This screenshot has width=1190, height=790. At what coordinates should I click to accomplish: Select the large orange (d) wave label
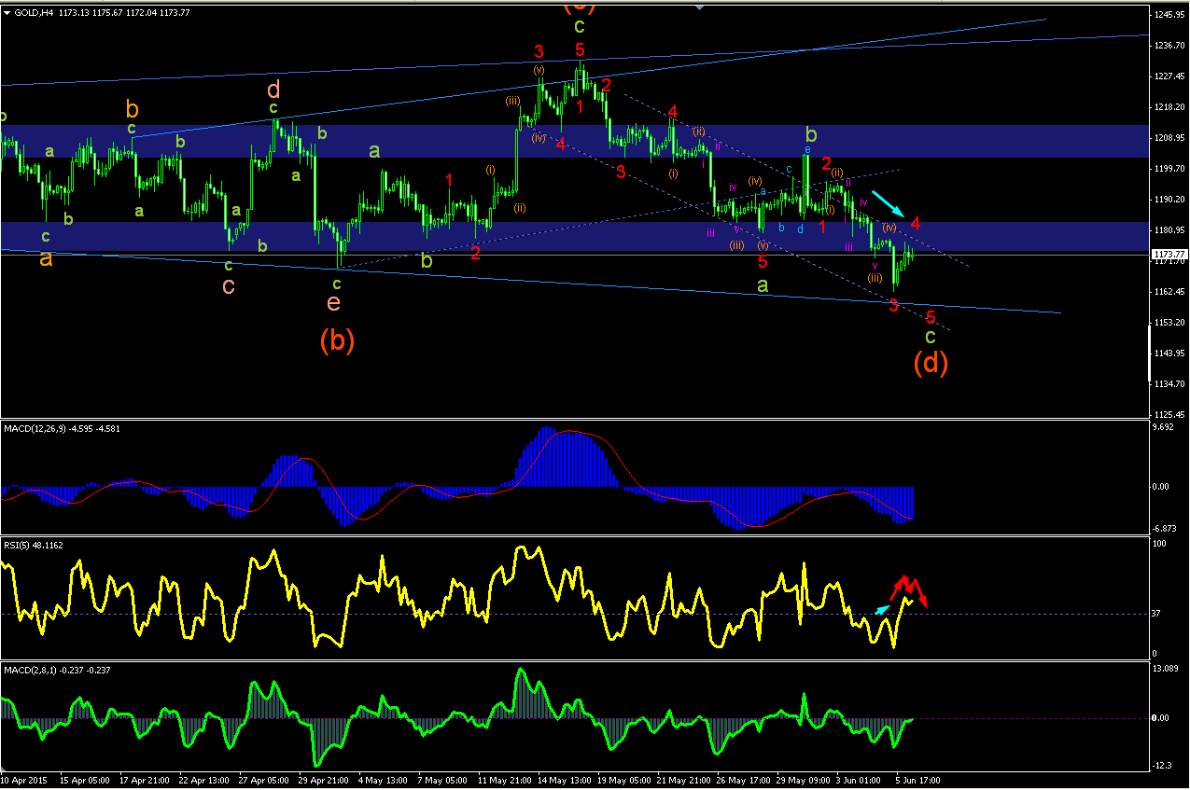pos(931,362)
